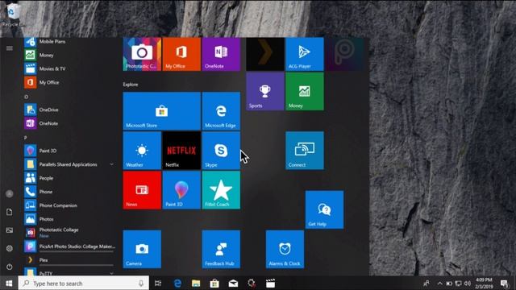516x290 pixels.
Task: Launch the Microsoft Edge tile
Action: (x=221, y=111)
